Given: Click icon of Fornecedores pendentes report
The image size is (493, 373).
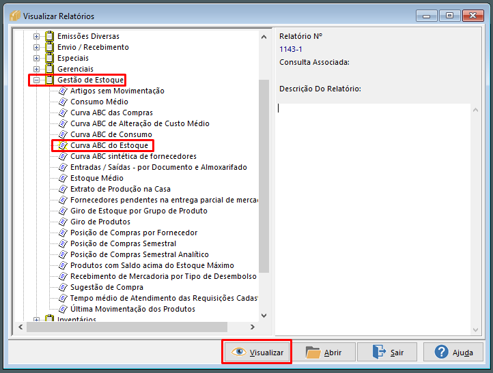Looking at the screenshot, I should tap(64, 200).
